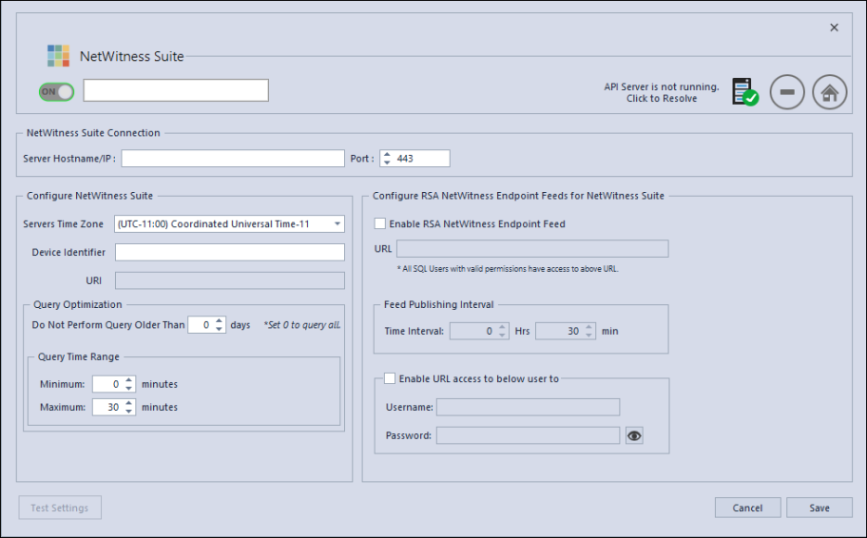The width and height of the screenshot is (867, 538).
Task: Click the SQL Users permissions note text
Action: (508, 269)
